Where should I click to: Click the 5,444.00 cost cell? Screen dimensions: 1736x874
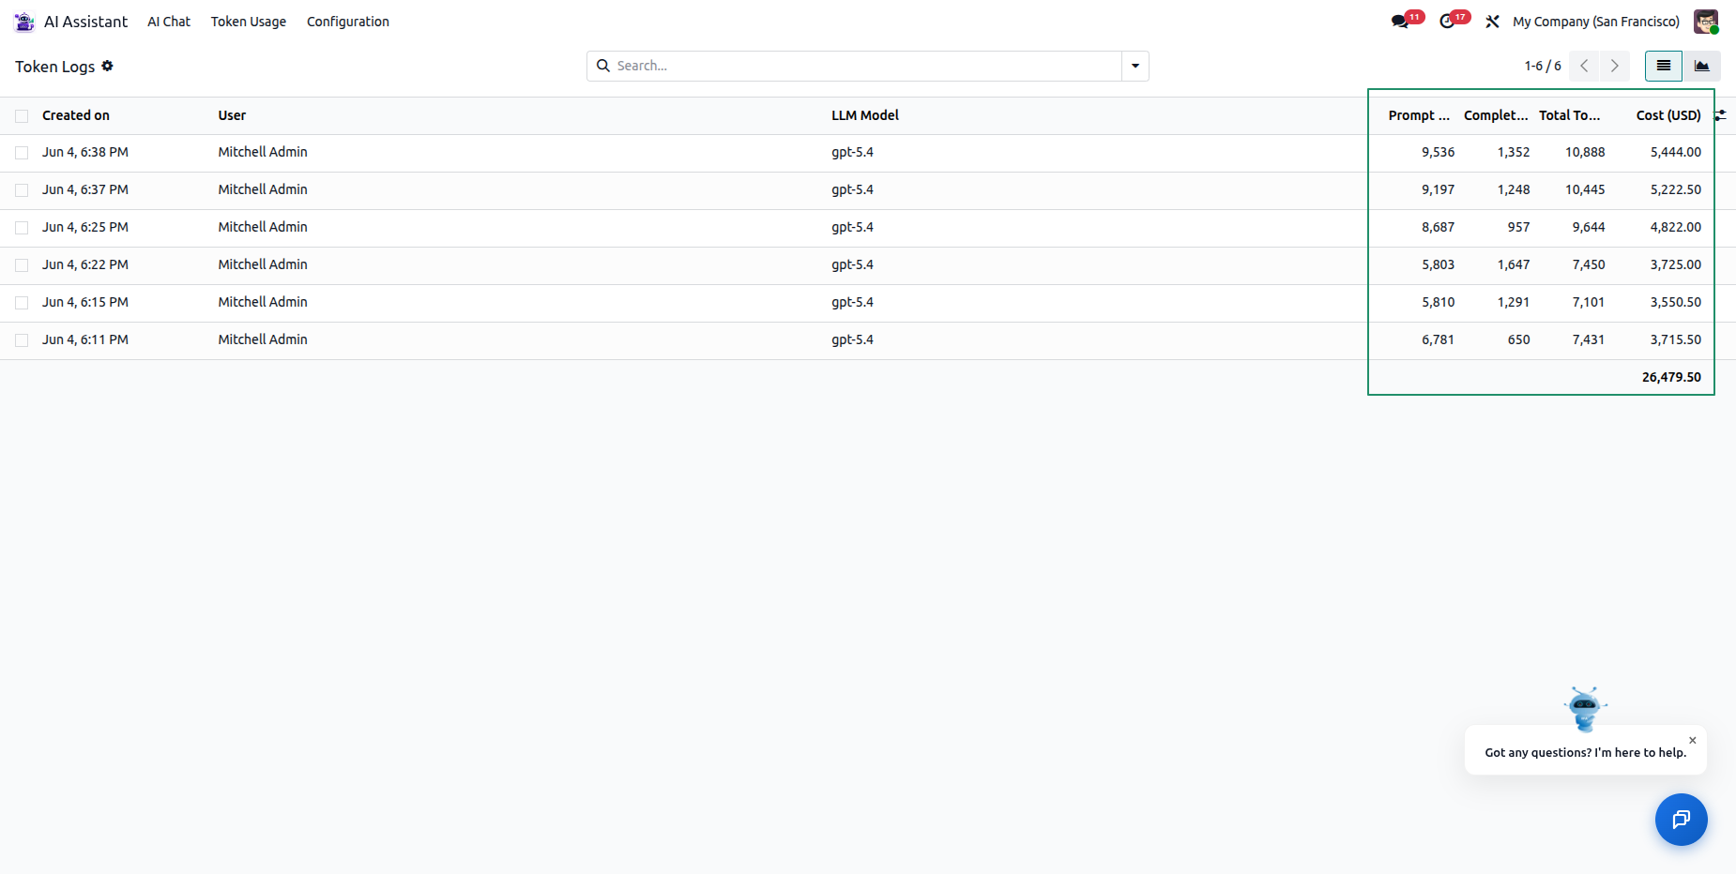tap(1676, 152)
